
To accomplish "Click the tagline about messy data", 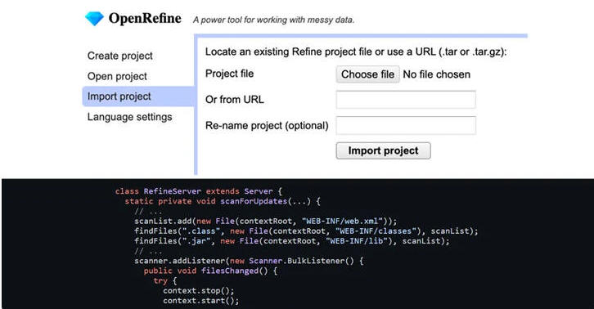I will (x=273, y=20).
